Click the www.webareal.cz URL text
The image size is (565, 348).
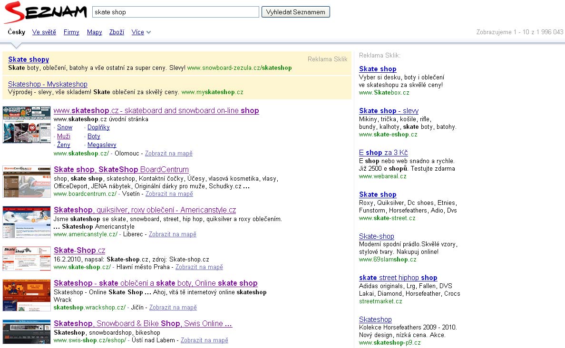pyautogui.click(x=383, y=176)
